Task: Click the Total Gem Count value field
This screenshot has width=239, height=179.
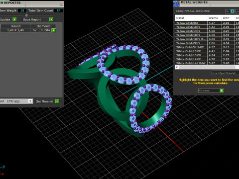Action: point(58,10)
